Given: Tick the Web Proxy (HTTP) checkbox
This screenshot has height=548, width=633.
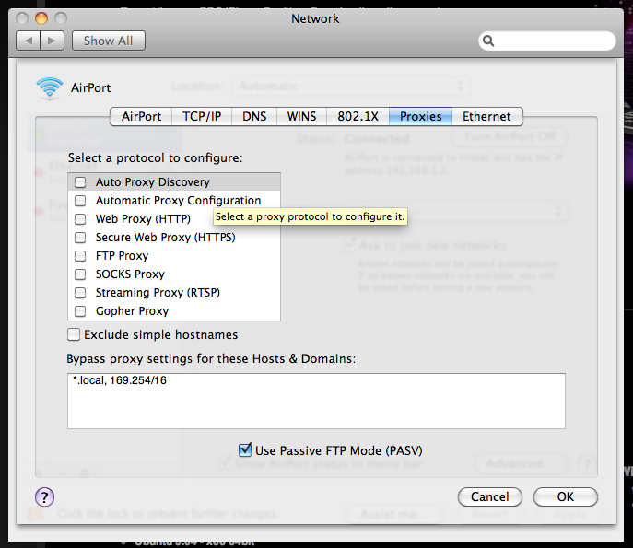Looking at the screenshot, I should [x=80, y=219].
